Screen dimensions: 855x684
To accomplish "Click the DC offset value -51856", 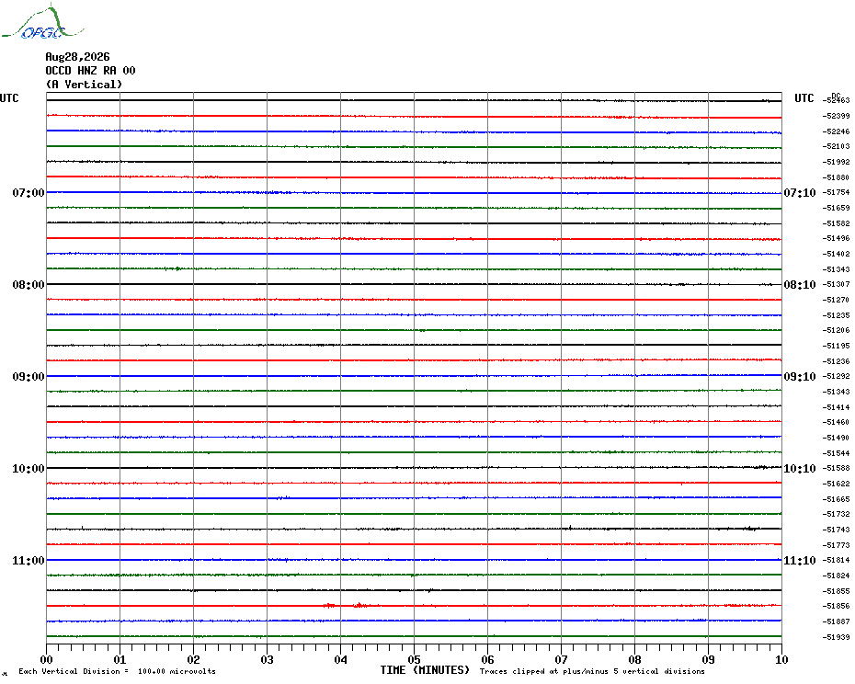I will click(x=837, y=606).
